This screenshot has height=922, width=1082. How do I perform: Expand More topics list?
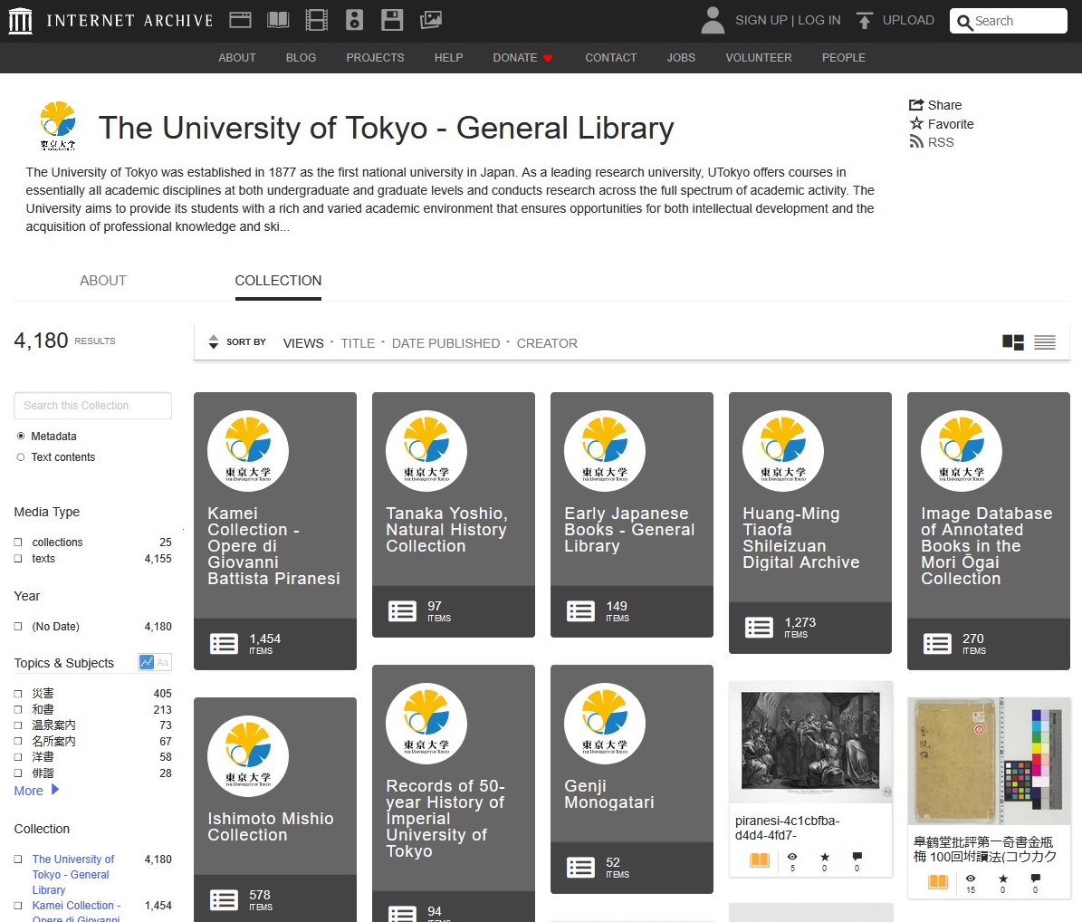(x=36, y=790)
